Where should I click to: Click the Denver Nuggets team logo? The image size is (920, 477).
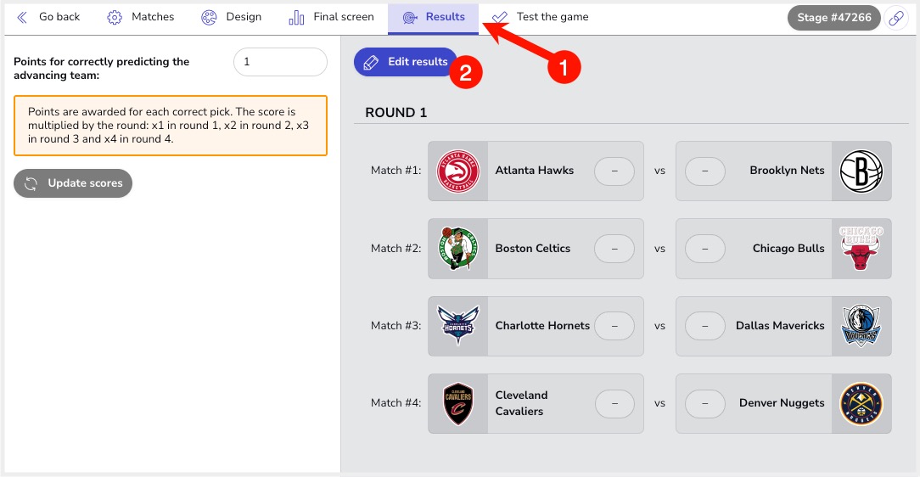click(x=861, y=404)
